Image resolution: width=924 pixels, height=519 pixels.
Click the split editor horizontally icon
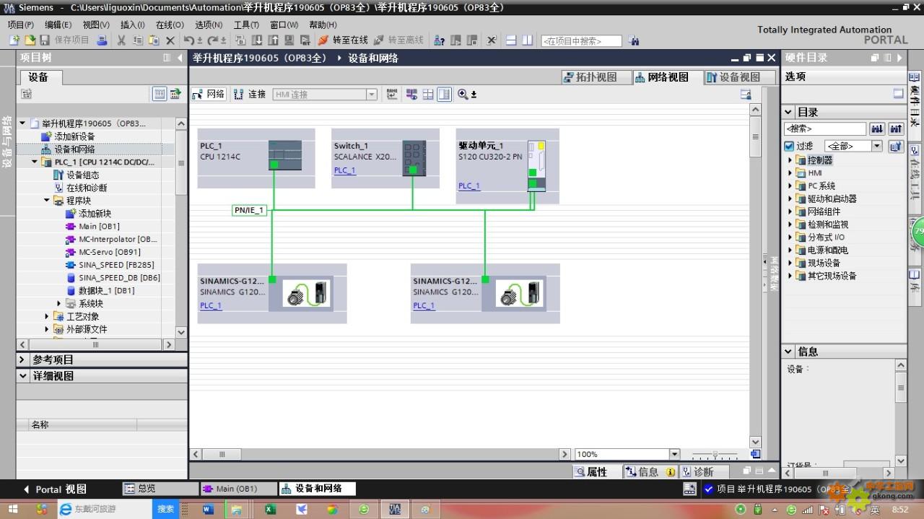pyautogui.click(x=511, y=40)
